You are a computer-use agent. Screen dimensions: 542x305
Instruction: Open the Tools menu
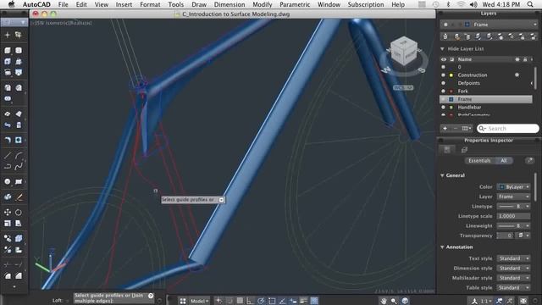(x=176, y=4)
